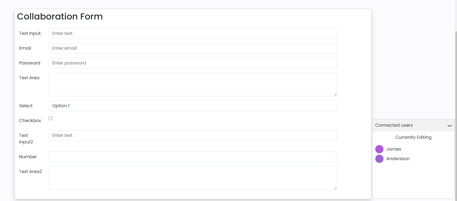Click the page vertical scrollbar

point(456,110)
